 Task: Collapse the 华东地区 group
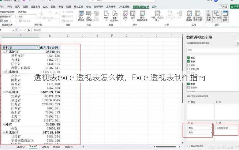4,92
